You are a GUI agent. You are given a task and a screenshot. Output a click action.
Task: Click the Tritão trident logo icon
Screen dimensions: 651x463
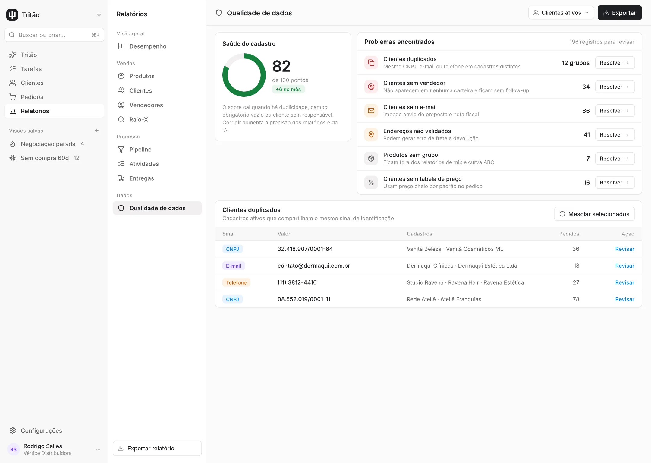point(12,15)
